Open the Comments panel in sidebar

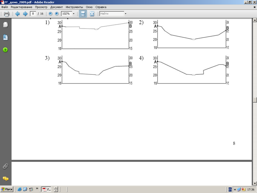[x=6, y=179]
